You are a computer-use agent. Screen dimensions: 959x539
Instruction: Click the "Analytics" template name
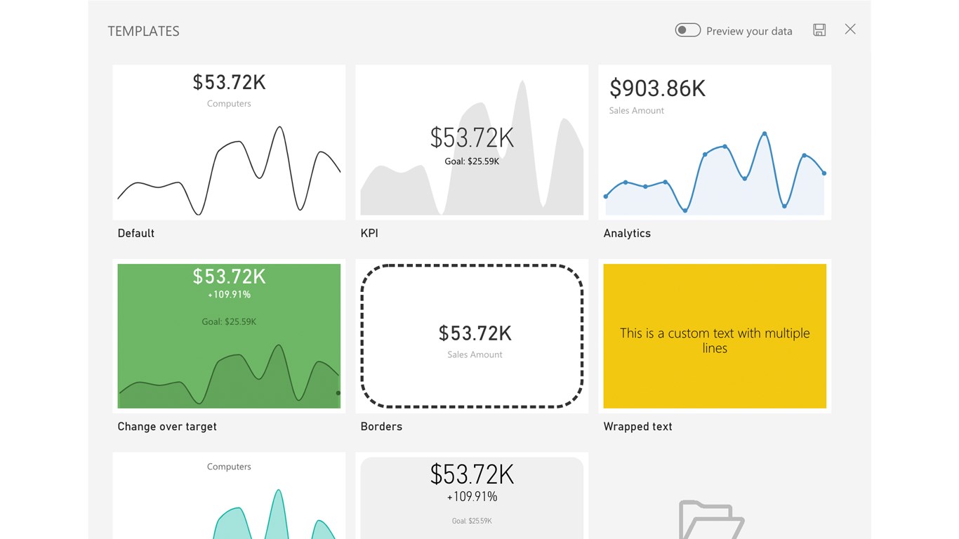pyautogui.click(x=627, y=233)
